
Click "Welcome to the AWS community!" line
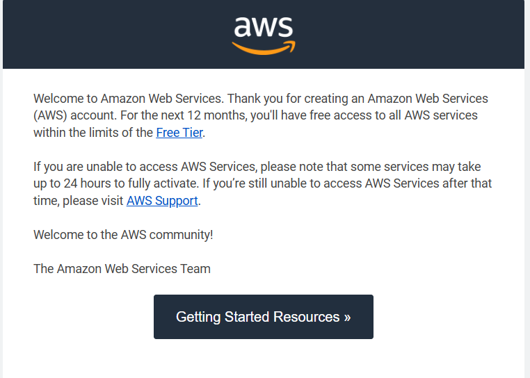point(123,234)
